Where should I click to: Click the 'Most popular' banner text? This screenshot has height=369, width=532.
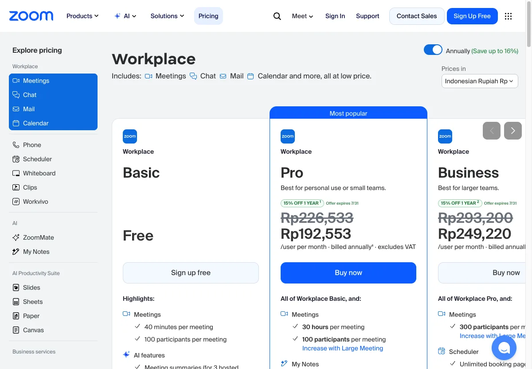click(x=348, y=113)
